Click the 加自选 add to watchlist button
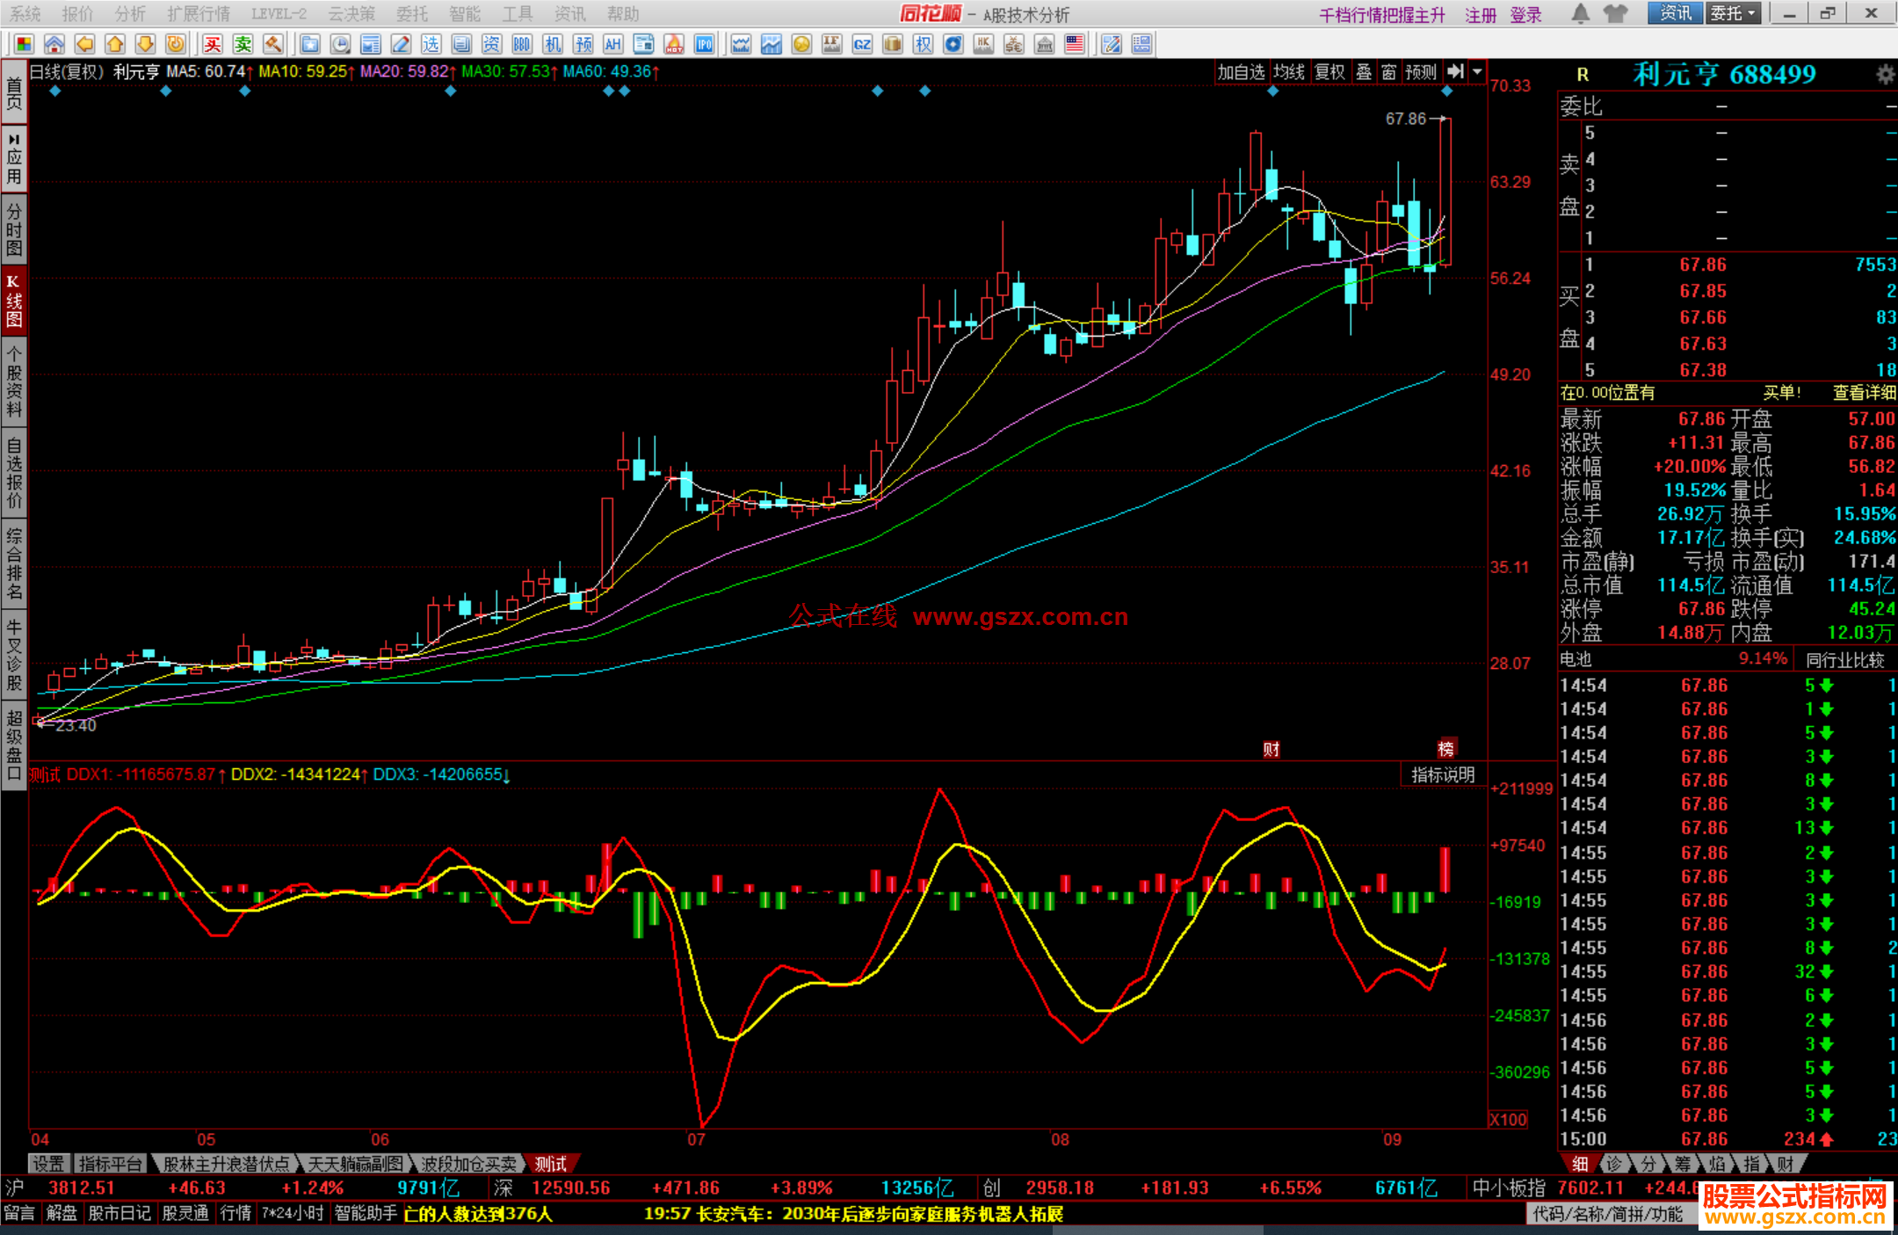 click(x=1241, y=72)
